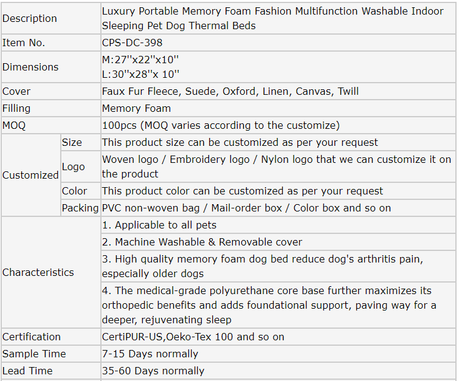The width and height of the screenshot is (459, 381).
Task: Click the Memory Foam filling value
Action: pyautogui.click(x=136, y=108)
